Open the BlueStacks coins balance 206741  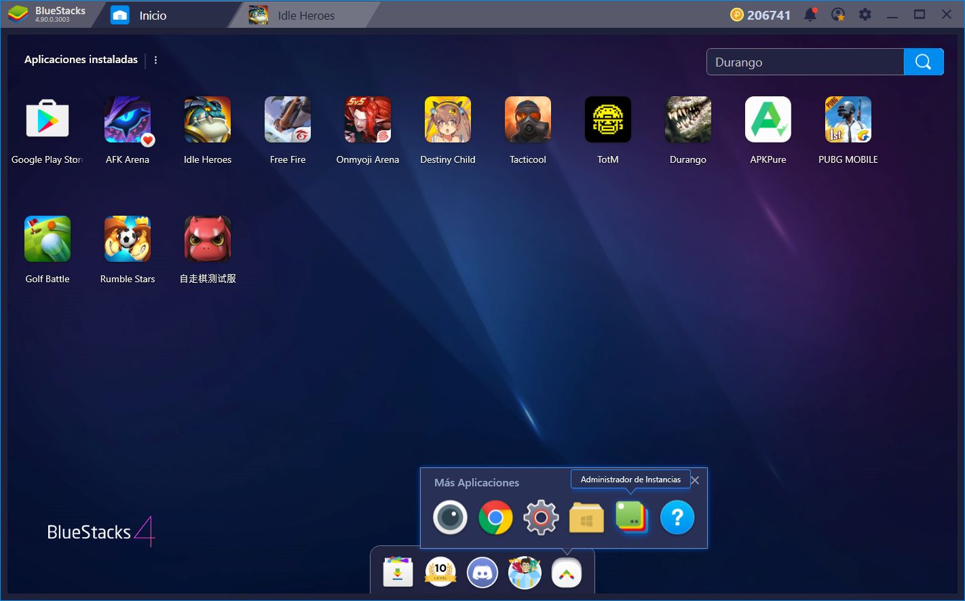[x=761, y=15]
